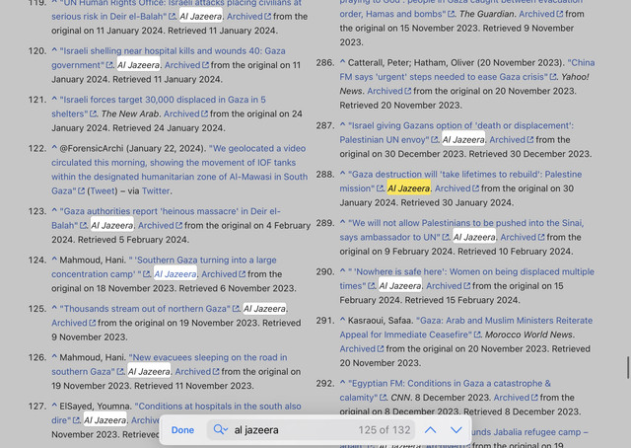Jump back via caret of reference 290
The height and width of the screenshot is (448, 631).
[342, 271]
